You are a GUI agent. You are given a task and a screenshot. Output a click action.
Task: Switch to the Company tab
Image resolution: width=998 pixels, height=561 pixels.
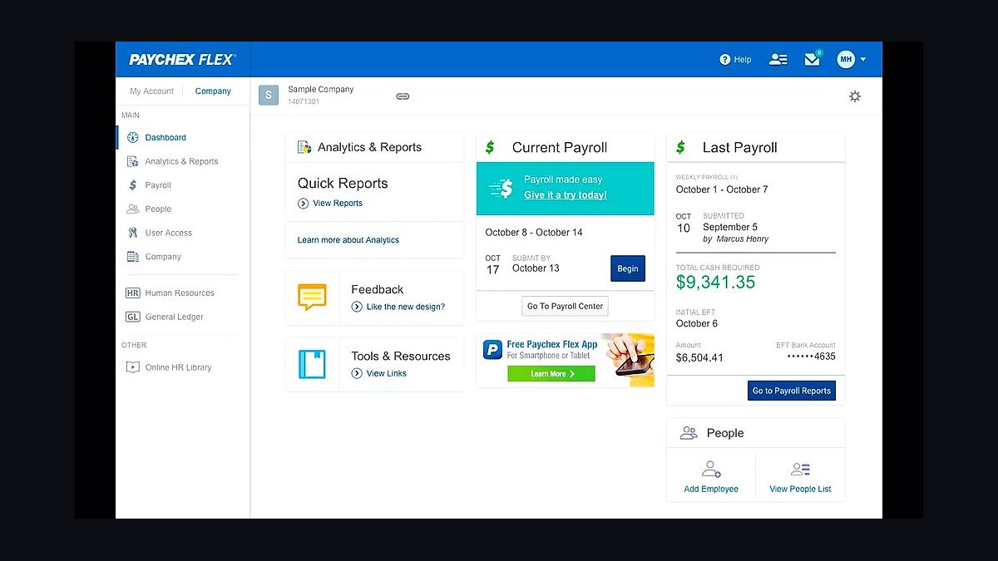[213, 91]
